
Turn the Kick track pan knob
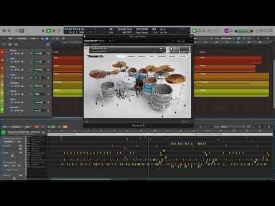pos(48,62)
